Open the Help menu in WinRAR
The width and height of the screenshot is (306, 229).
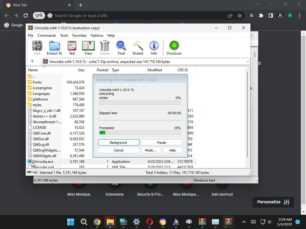pyautogui.click(x=111, y=35)
